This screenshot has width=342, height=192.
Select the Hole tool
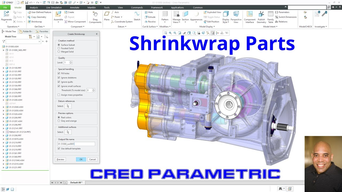coord(149,12)
